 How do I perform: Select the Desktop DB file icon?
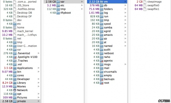point(15,13)
